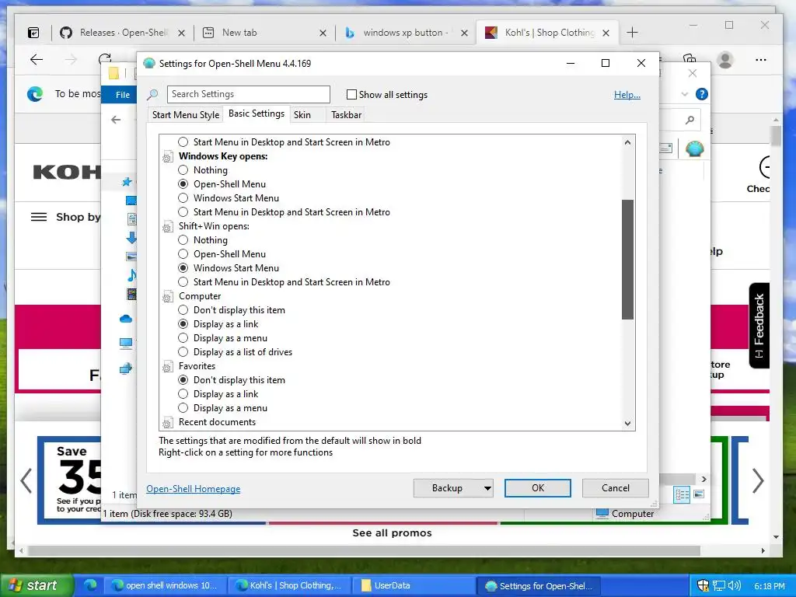The width and height of the screenshot is (796, 597).
Task: Click the search magnifier icon in Open-Shell settings
Action: click(x=152, y=94)
